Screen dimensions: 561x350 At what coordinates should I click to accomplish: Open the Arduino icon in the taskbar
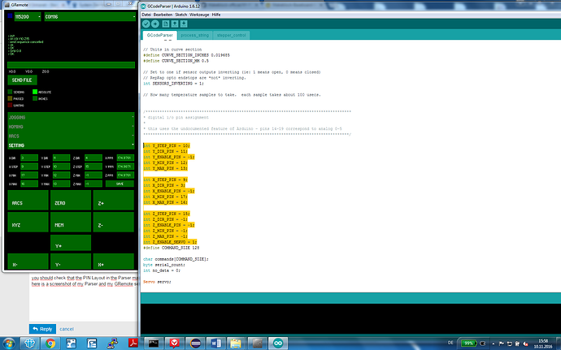[x=277, y=344]
